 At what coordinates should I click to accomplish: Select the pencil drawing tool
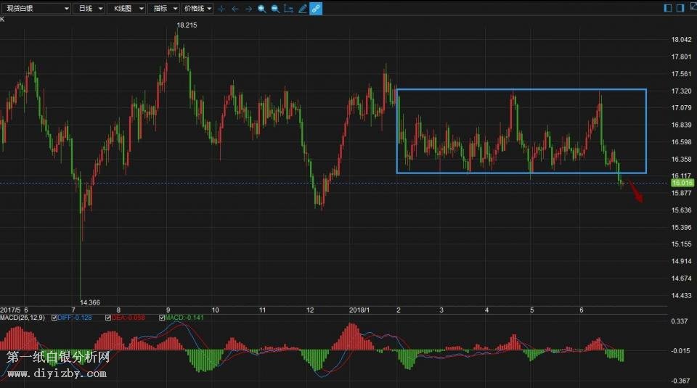[302, 9]
